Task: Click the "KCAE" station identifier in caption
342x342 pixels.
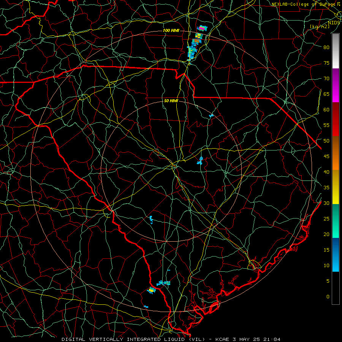Action: [x=222, y=339]
